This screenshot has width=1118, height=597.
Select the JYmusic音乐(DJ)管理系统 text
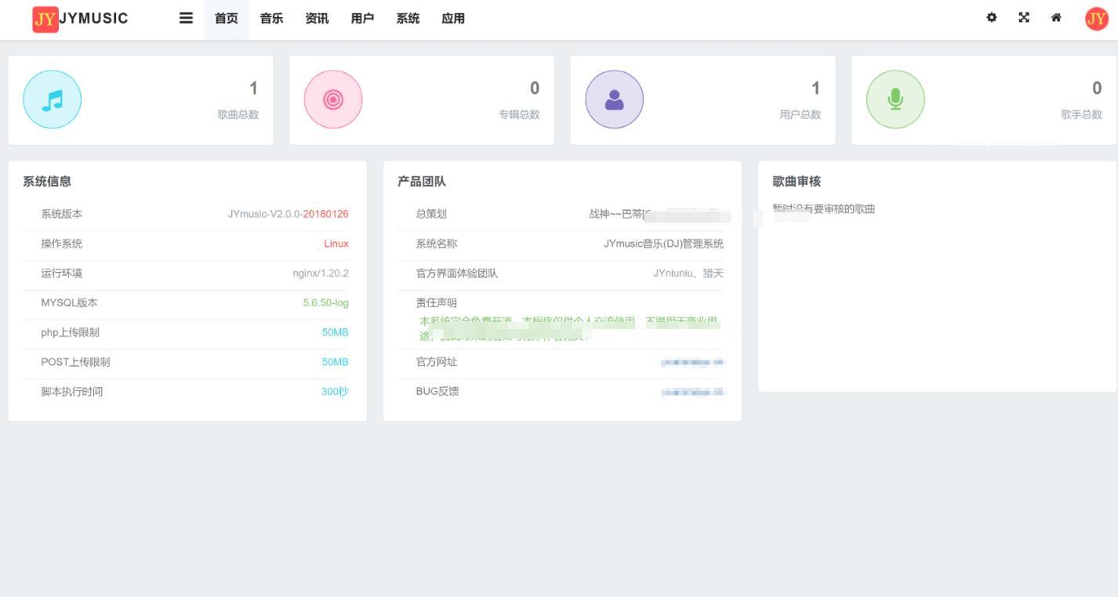tap(664, 244)
